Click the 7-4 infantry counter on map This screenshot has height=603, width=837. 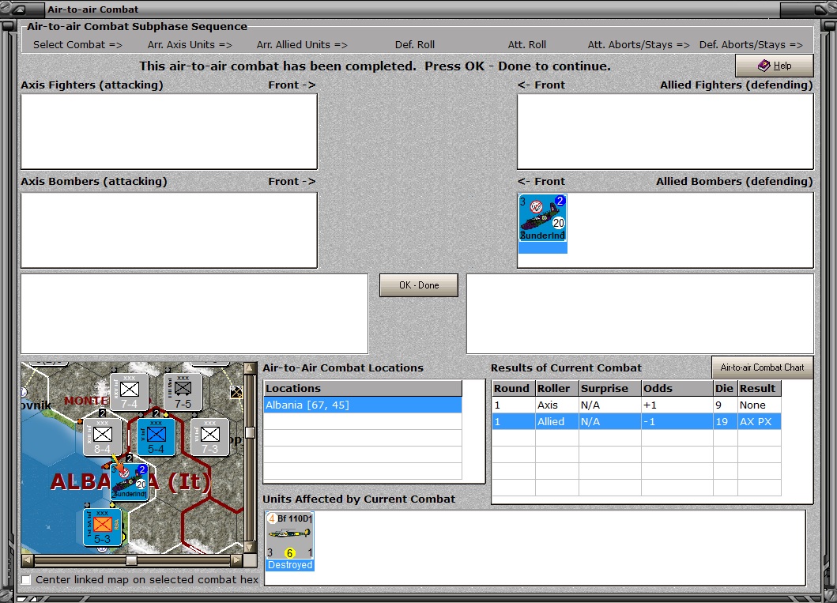point(129,392)
